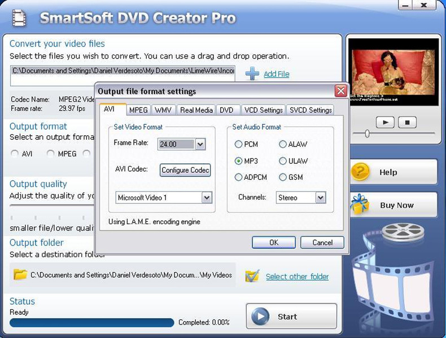Switch to the AVI tab
Viewport: 446px width, 338px height.
pyautogui.click(x=113, y=109)
